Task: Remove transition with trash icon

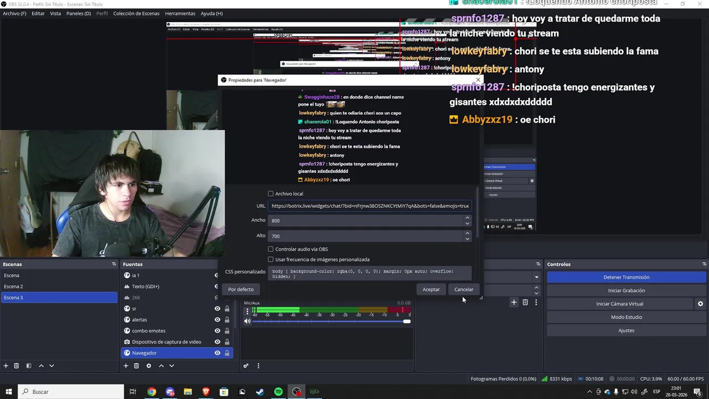Action: pyautogui.click(x=525, y=302)
